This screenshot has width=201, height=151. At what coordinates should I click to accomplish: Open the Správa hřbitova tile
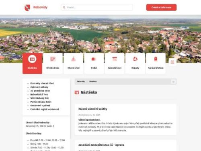(x=156, y=63)
